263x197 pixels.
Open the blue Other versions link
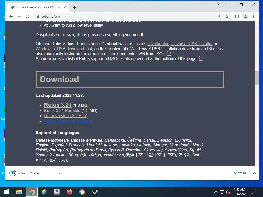pos(68,121)
